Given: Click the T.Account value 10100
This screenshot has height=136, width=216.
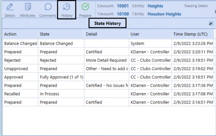Looking at the screenshot, I should pyautogui.click(x=123, y=14).
